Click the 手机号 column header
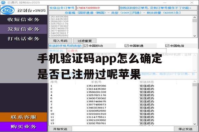Viewport: 199px width, 132px height. point(96,82)
